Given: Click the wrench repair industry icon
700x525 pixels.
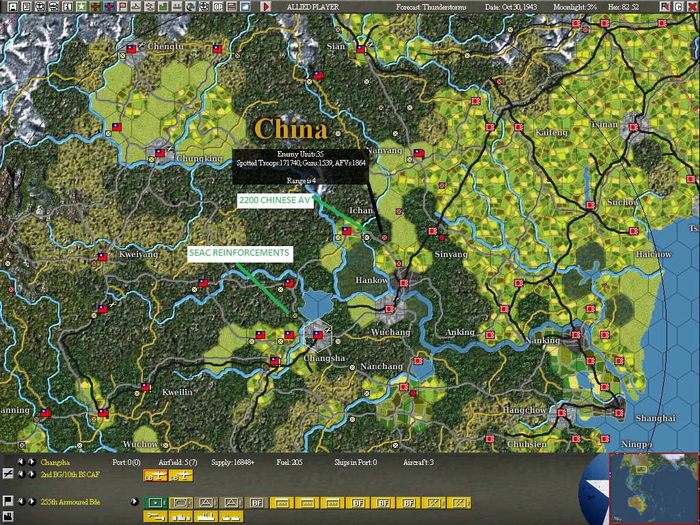Looking at the screenshot, I should coord(155,517).
